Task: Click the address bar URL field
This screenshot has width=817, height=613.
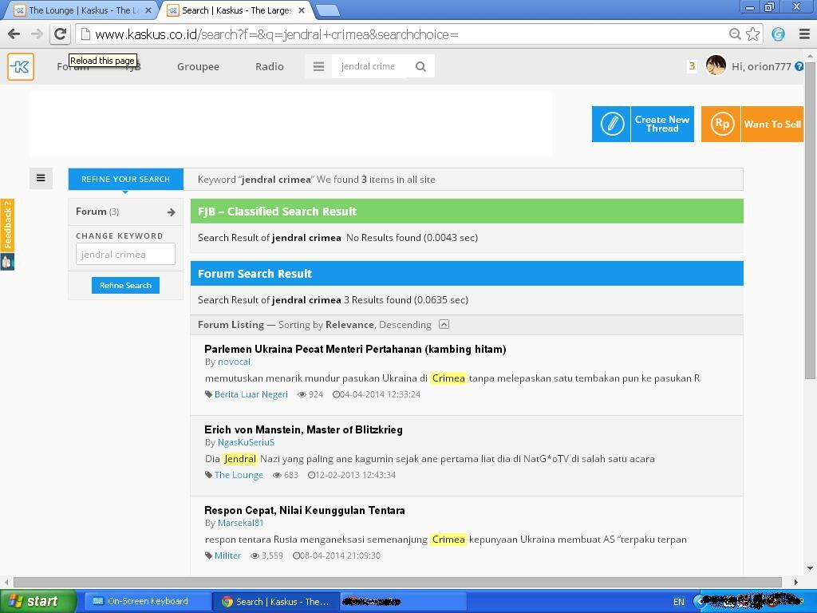Action: 406,34
